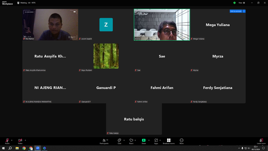This screenshot has width=268, height=151.
Task: Click Ask to unmute on Mega Yuliana
Action: pos(236,11)
